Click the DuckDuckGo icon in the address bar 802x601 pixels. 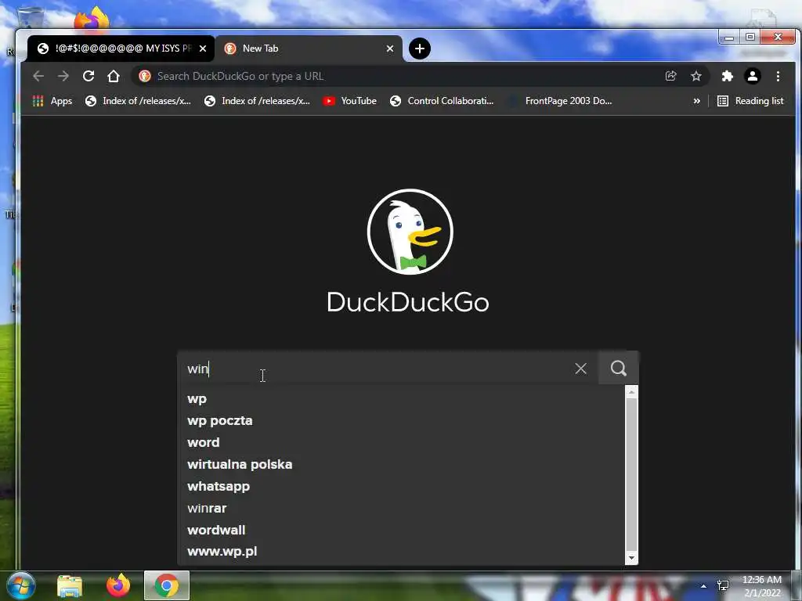point(145,76)
